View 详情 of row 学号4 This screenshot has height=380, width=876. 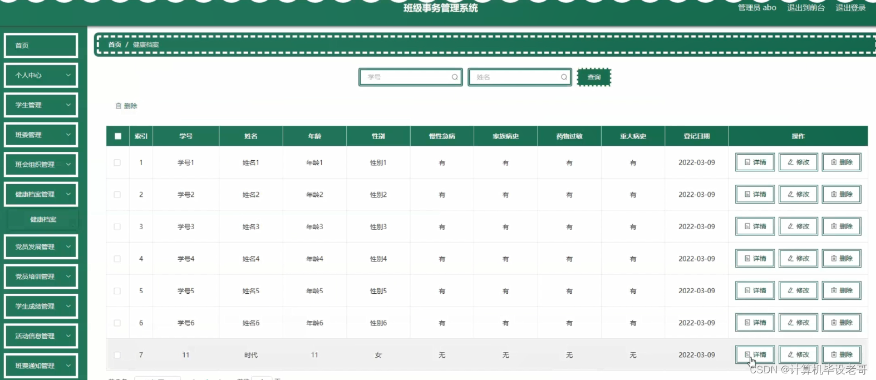(755, 259)
